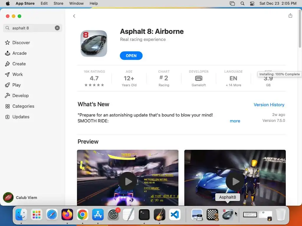Image resolution: width=302 pixels, height=226 pixels.
Task: Open Control Center in menu bar
Action: [252, 4]
